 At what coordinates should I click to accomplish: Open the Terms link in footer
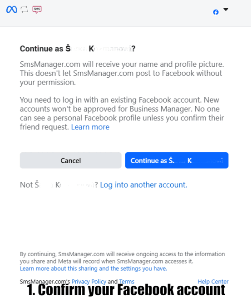coord(127,282)
